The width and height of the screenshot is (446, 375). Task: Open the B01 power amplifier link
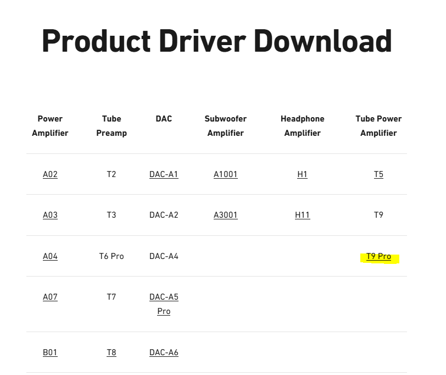[50, 352]
